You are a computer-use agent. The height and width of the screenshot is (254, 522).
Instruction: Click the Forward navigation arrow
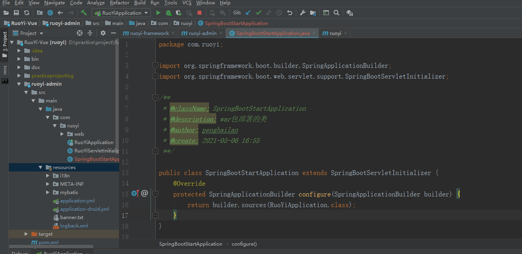[x=71, y=13]
